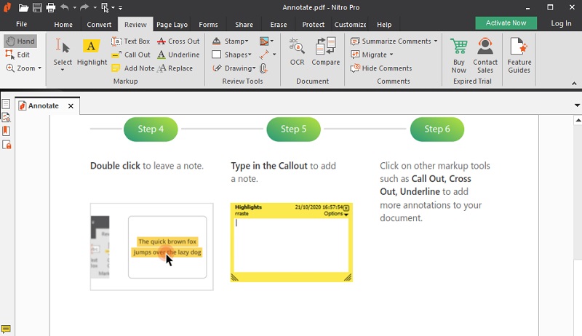
Task: Apply the Underline markup tool
Action: (x=178, y=55)
